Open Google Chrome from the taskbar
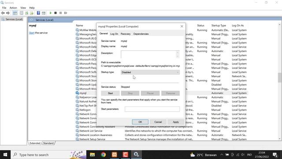Image resolution: width=282 pixels, height=159 pixels. pos(103,155)
